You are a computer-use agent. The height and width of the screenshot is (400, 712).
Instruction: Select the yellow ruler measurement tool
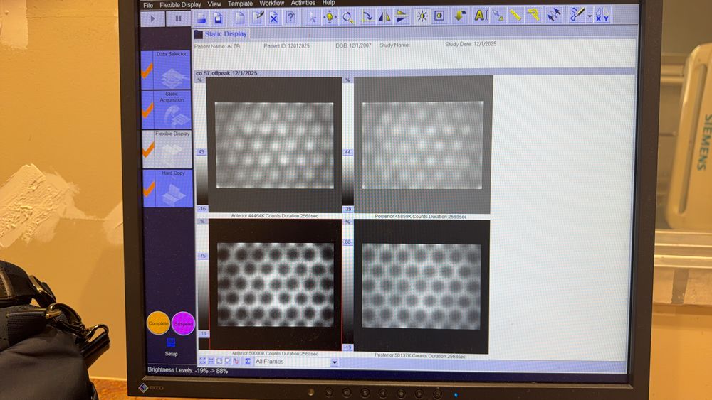(x=515, y=16)
